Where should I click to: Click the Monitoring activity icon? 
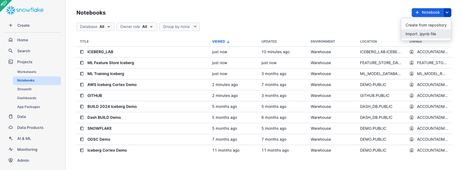tap(11, 149)
